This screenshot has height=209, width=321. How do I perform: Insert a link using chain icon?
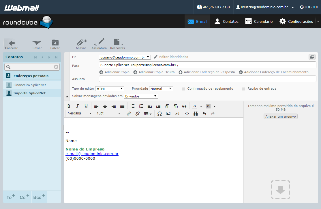tap(129, 114)
